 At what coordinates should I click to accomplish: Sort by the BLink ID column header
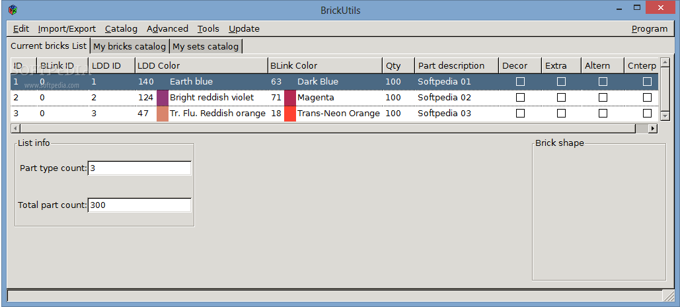tap(62, 66)
